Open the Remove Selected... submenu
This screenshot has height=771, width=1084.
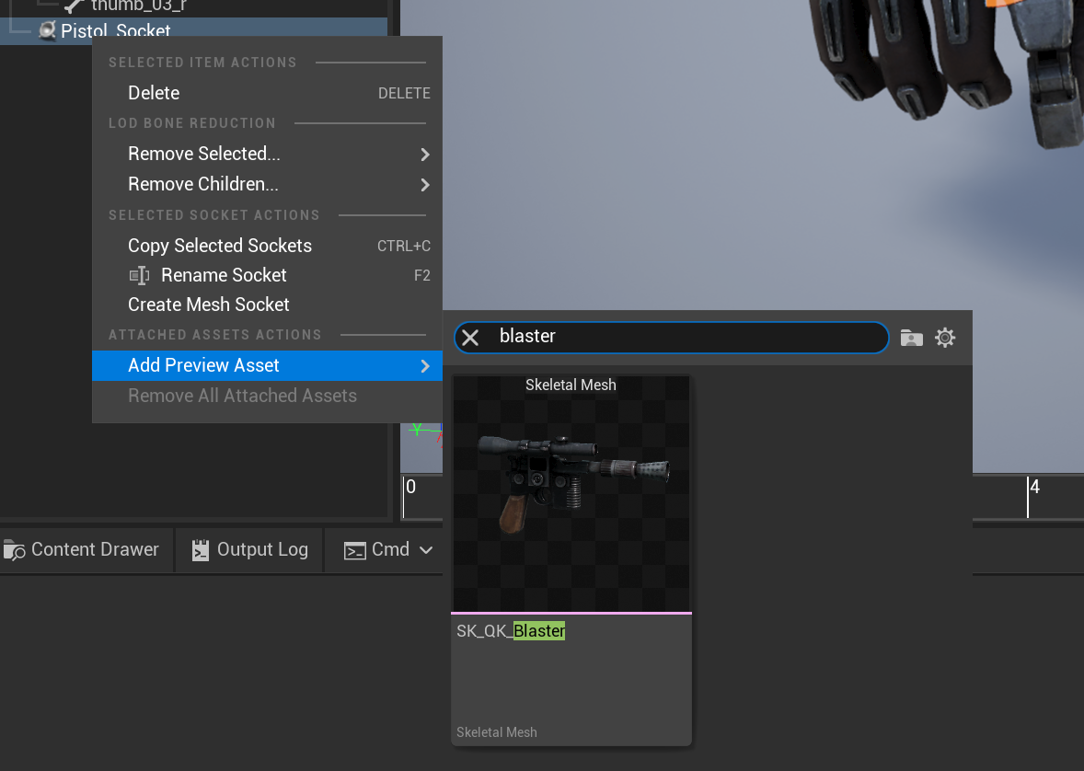[267, 154]
